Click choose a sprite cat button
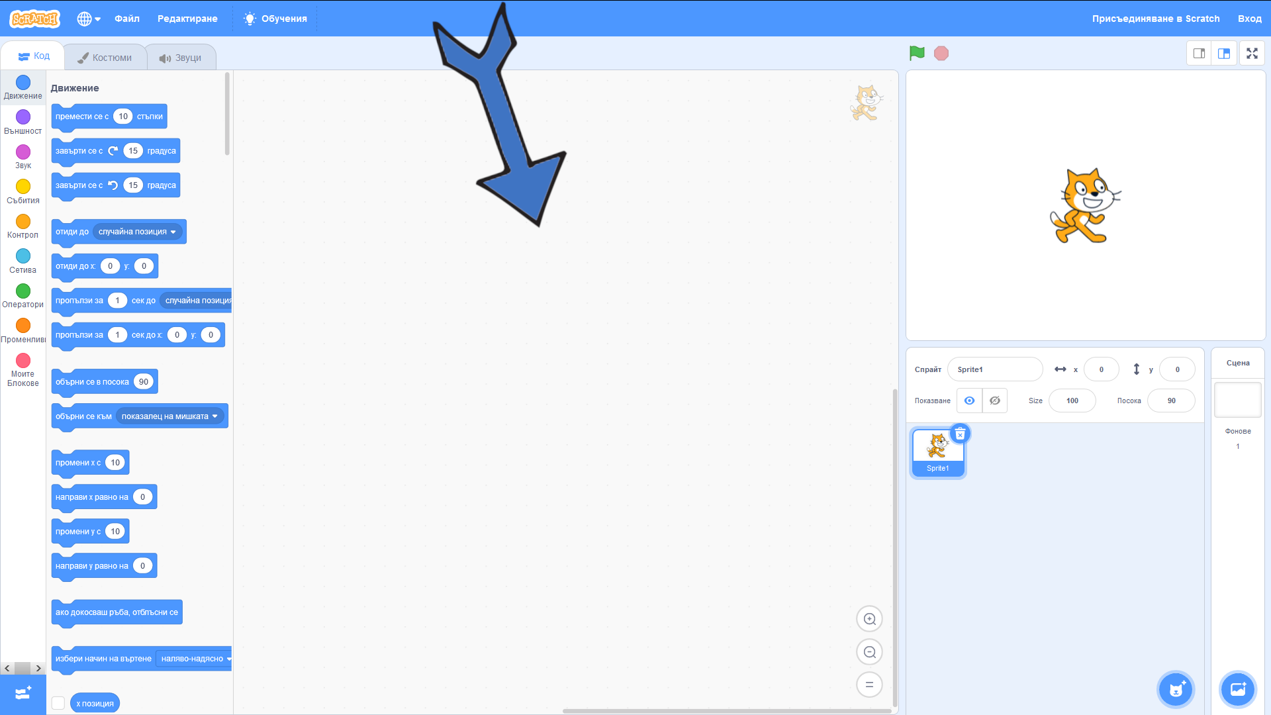 pos(1176,689)
